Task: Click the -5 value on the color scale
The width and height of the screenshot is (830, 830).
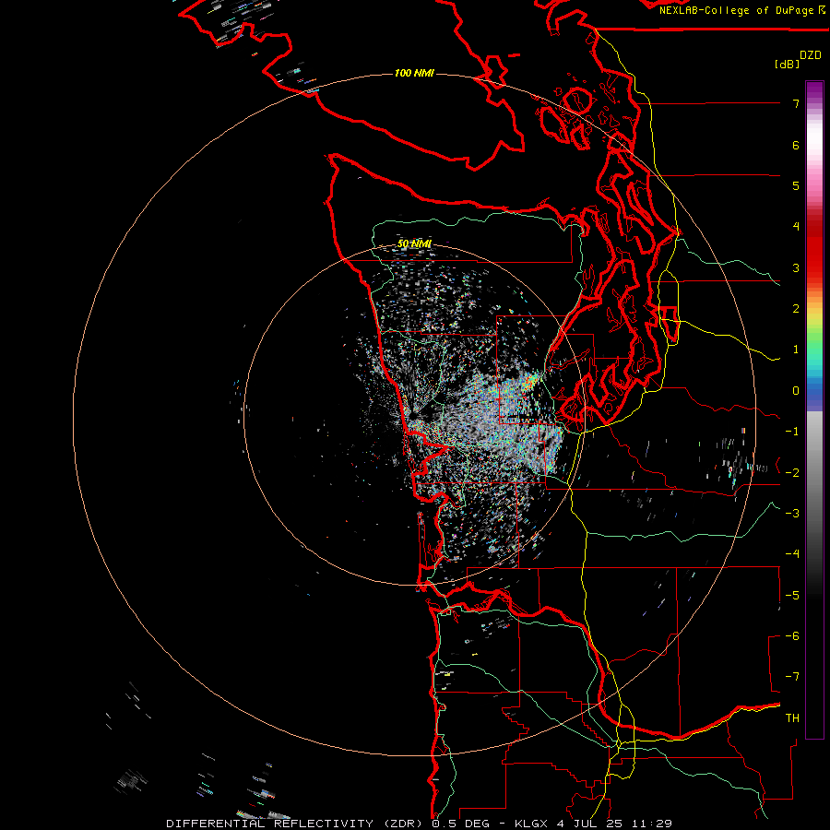Action: (x=792, y=596)
